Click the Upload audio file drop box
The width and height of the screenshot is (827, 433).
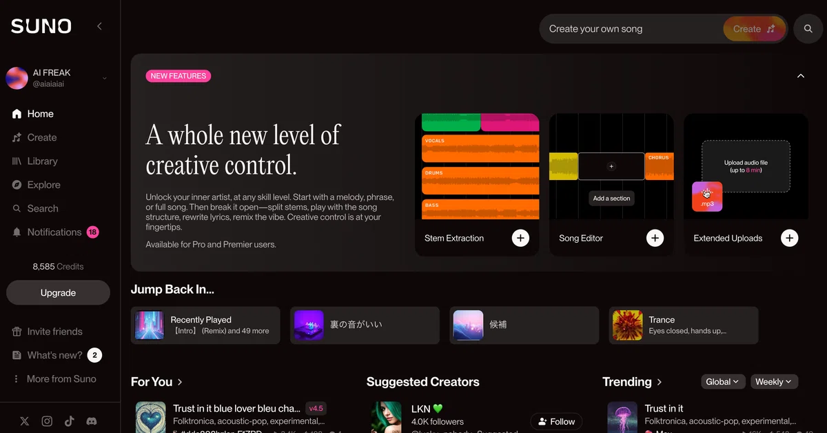(746, 166)
